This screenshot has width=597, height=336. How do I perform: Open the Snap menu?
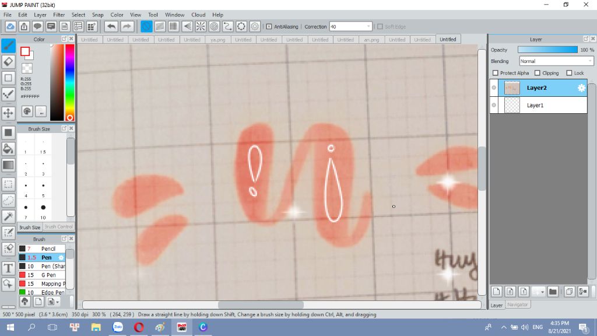pos(97,15)
